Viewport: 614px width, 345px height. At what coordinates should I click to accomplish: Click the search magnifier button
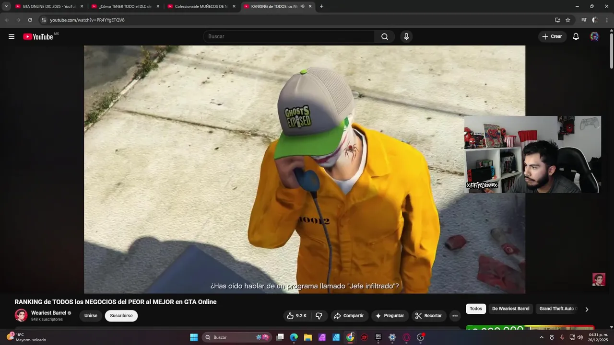click(x=385, y=36)
